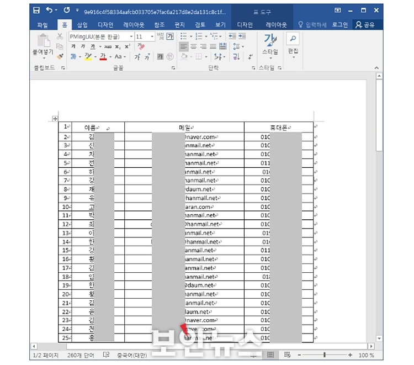The image size is (414, 365).
Task: Switch to the 보기 tab
Action: click(220, 25)
